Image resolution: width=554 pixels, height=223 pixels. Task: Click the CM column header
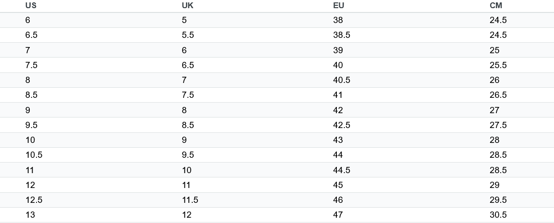click(496, 6)
